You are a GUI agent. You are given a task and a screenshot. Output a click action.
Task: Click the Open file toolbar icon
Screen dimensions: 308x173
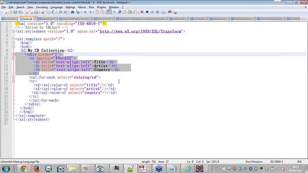[x=10, y=12]
